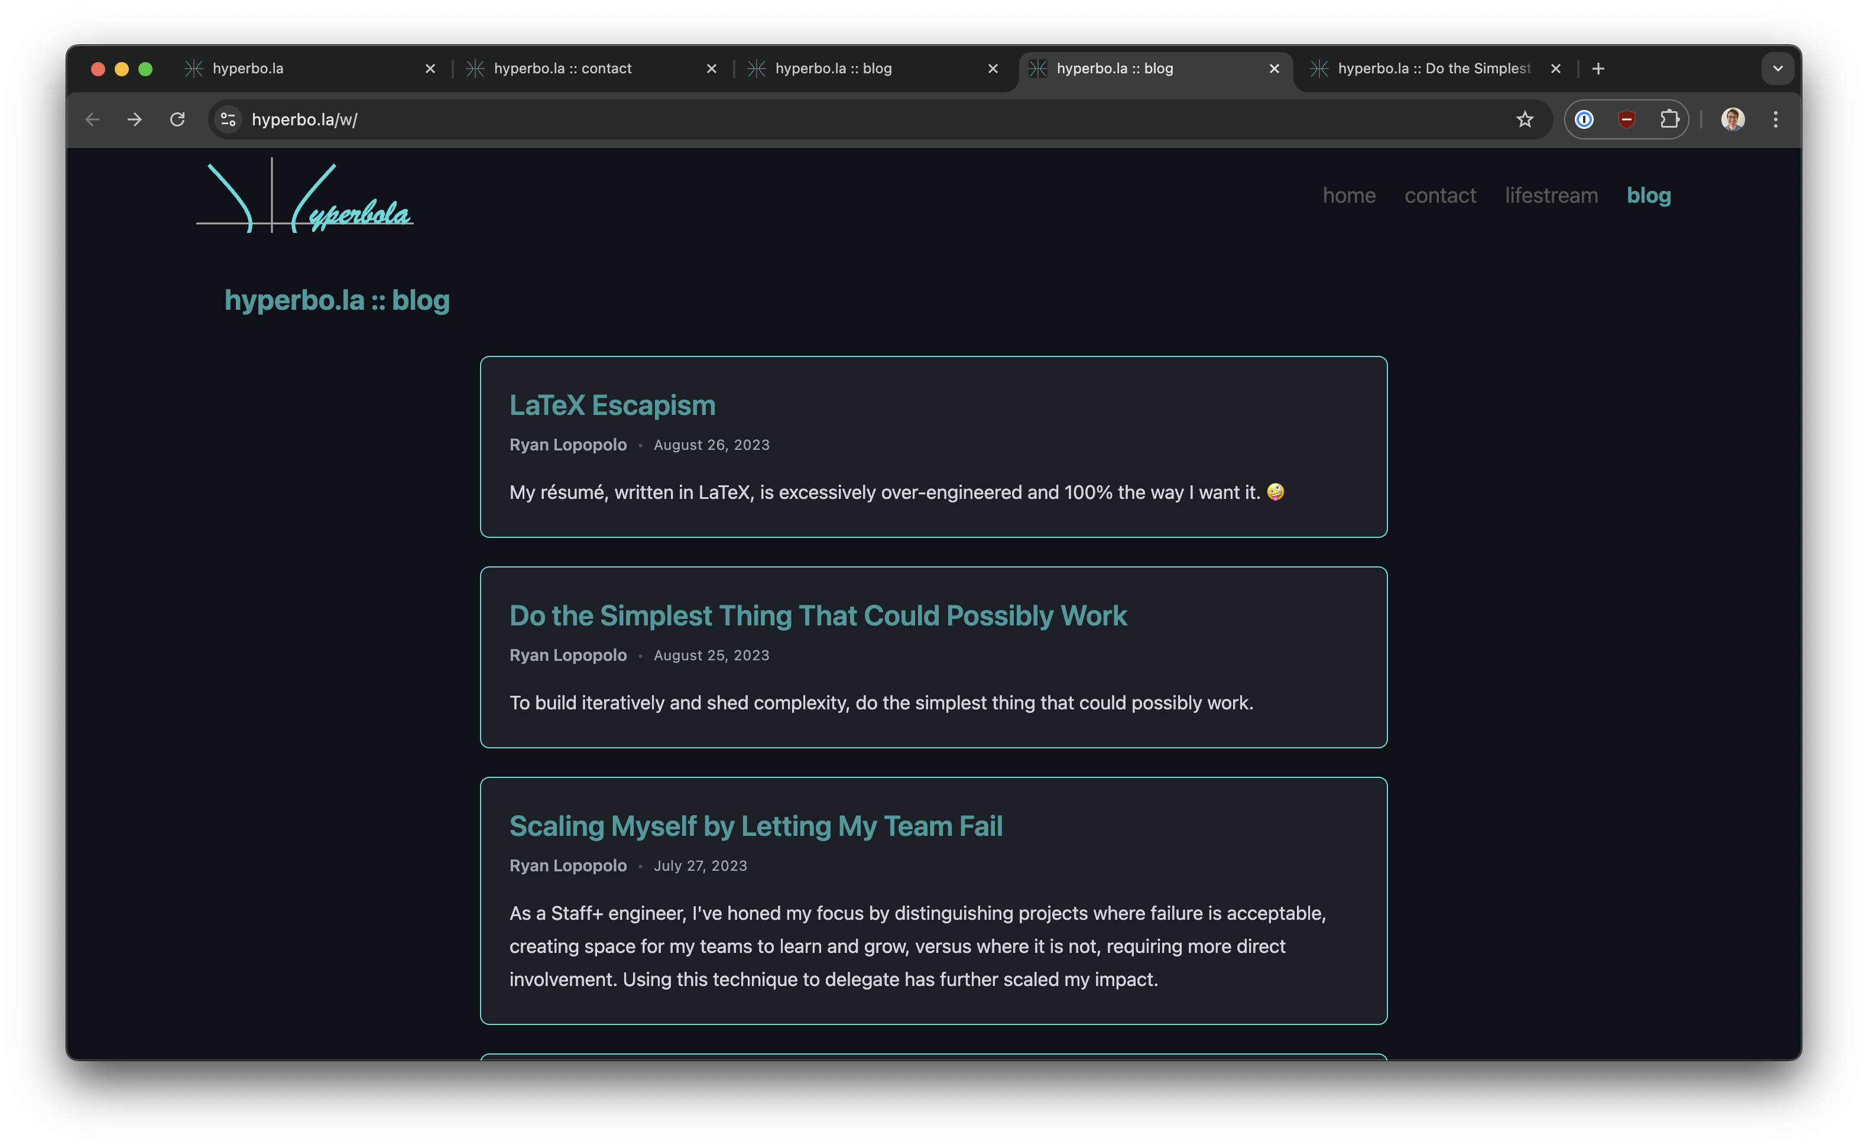Select the lifestream navigation item
Screen dimensions: 1868x1148
tap(1551, 195)
